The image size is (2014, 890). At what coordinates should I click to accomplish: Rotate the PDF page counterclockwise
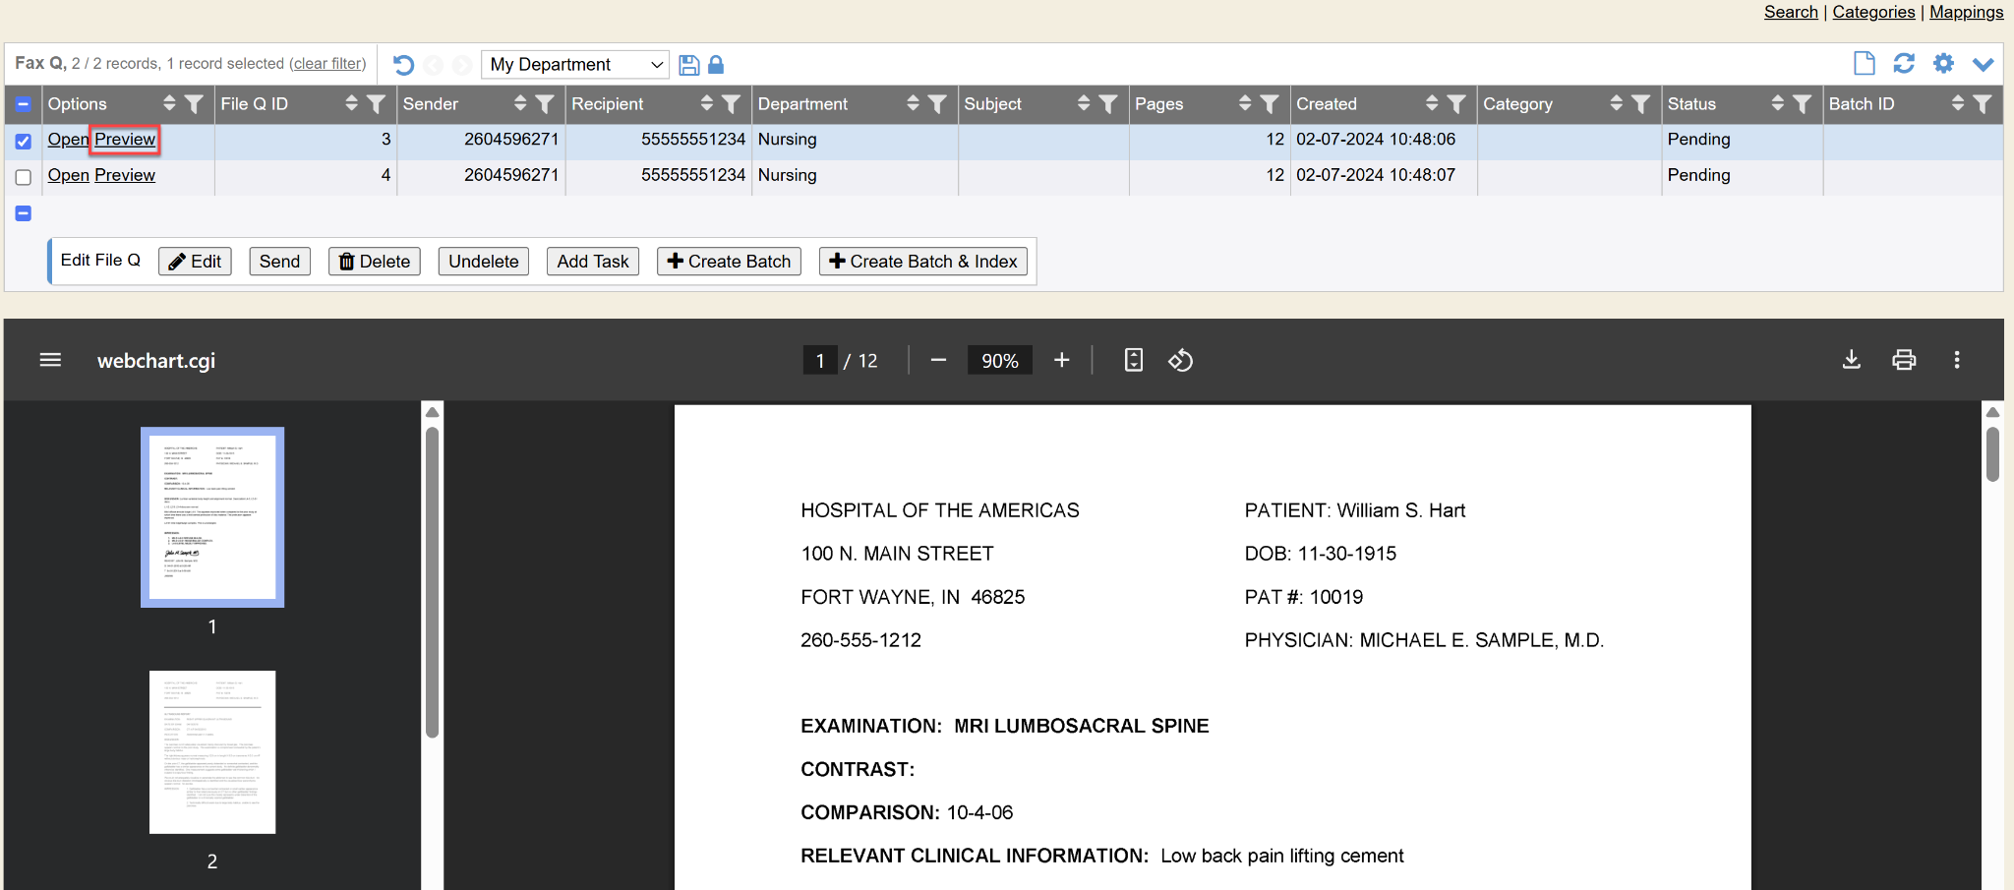click(x=1180, y=361)
